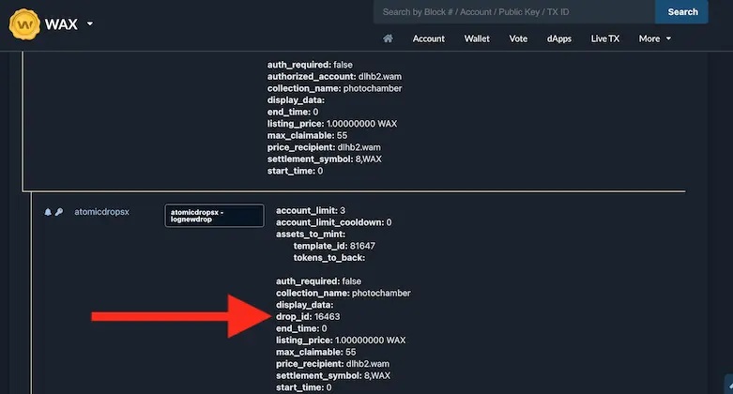Select the drop_id value 16463
Image resolution: width=733 pixels, height=394 pixels.
[x=328, y=316]
